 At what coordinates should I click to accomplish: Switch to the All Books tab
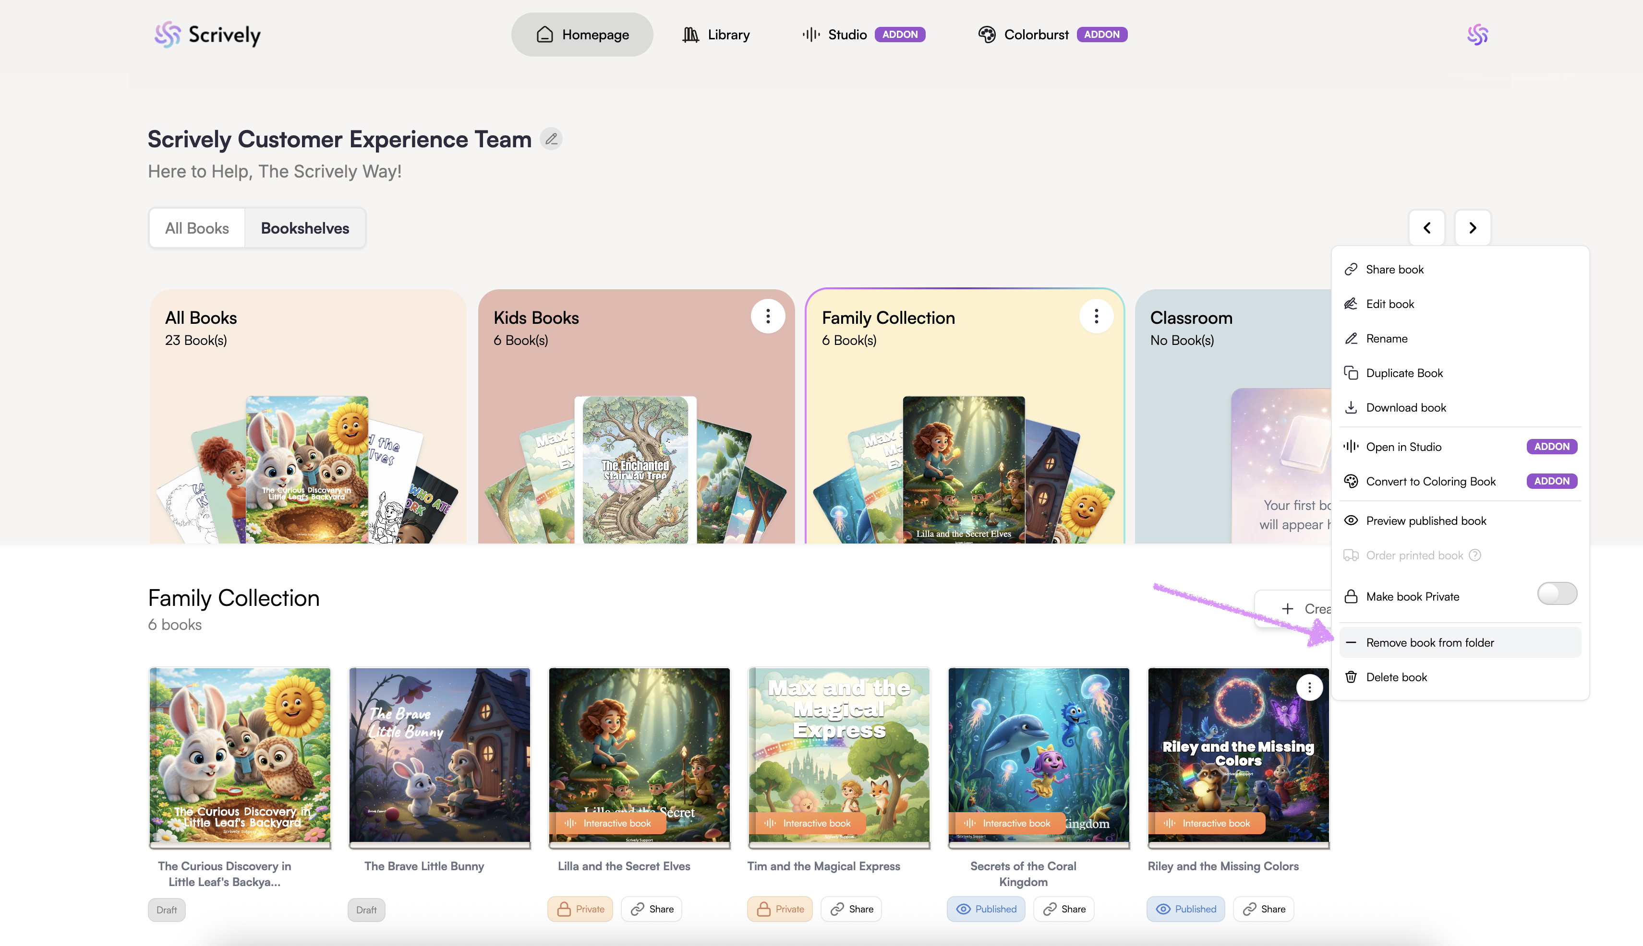197,228
